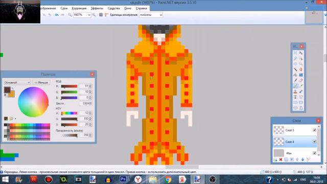Select the Text tool
The width and height of the screenshot is (327, 184).
(x=295, y=97)
